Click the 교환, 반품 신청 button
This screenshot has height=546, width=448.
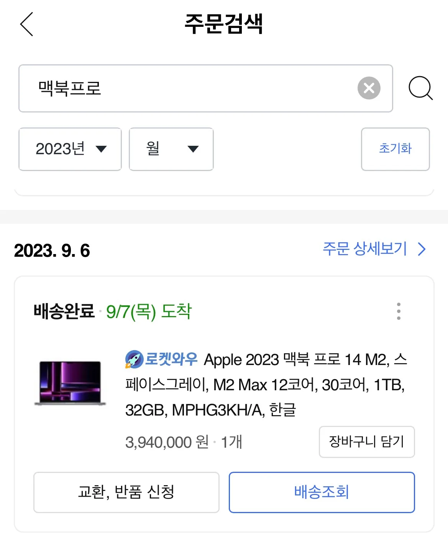pos(126,492)
